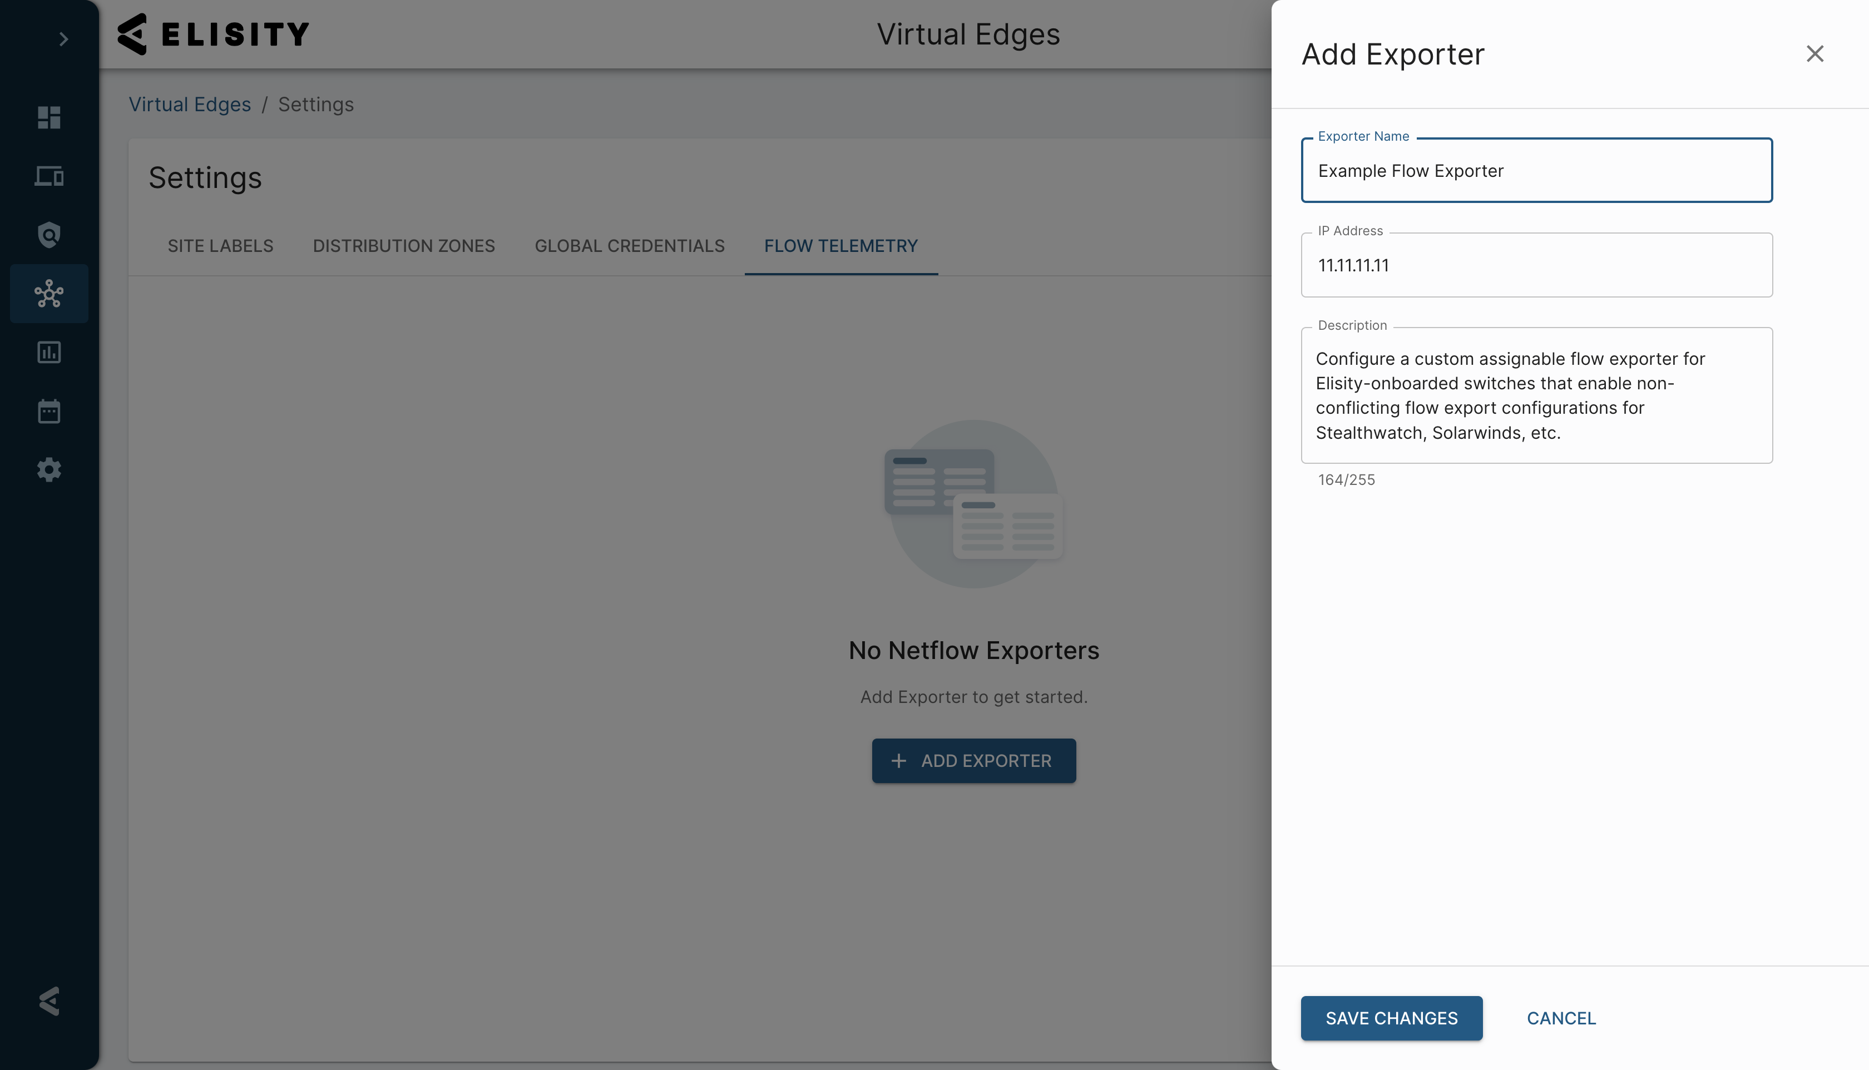This screenshot has width=1869, height=1070.
Task: Focus the Exporter Name input field
Action: pyautogui.click(x=1537, y=171)
